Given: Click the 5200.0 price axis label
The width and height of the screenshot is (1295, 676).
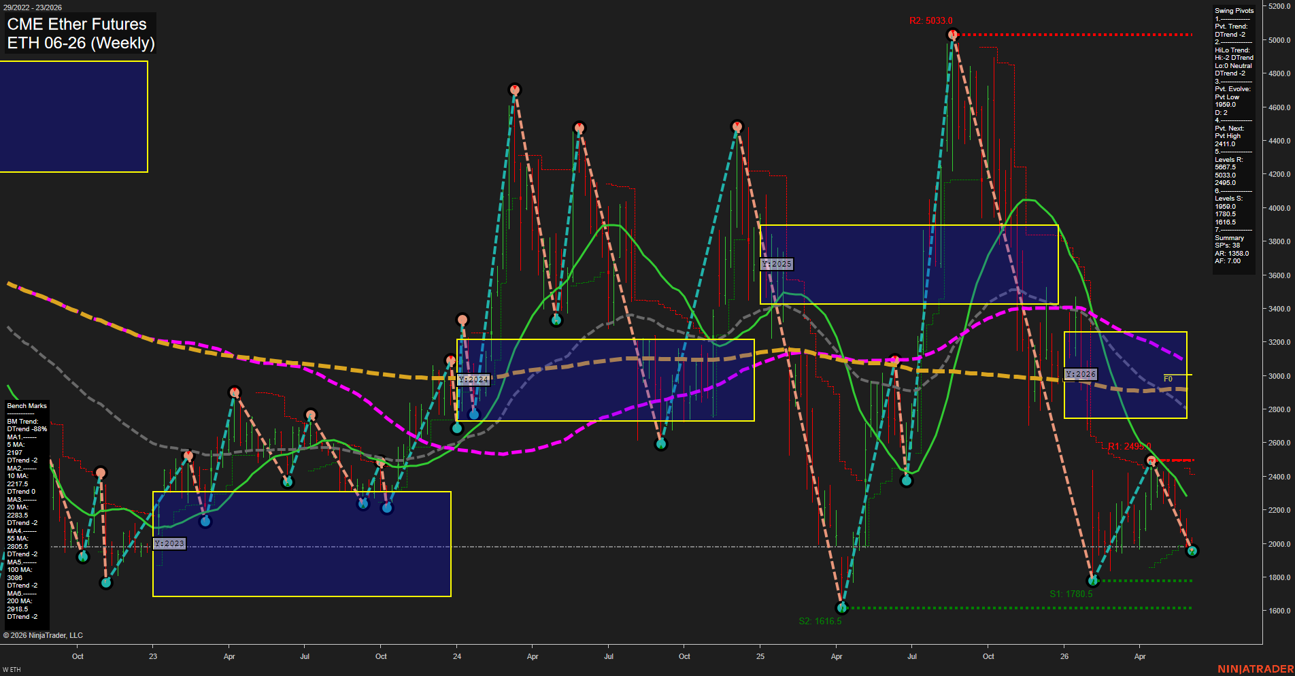Looking at the screenshot, I should coord(1279,6).
